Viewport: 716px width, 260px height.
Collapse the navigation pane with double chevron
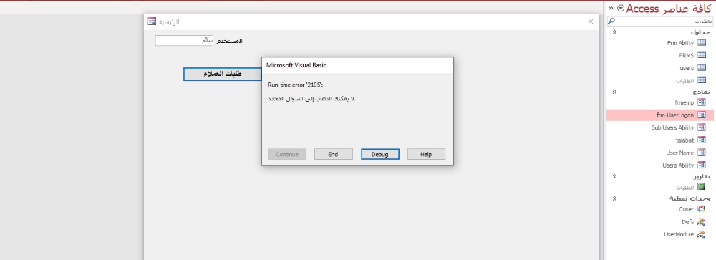point(611,8)
